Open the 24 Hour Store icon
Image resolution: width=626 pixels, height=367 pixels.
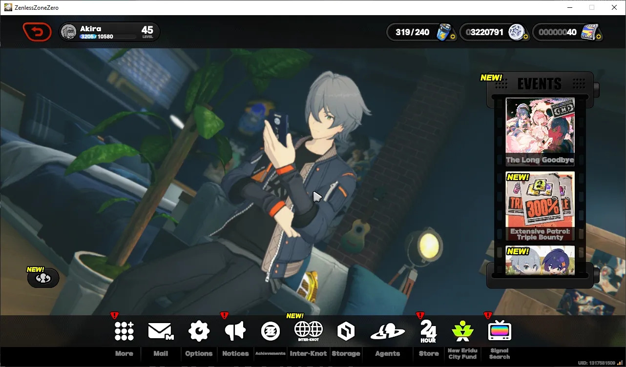point(428,332)
